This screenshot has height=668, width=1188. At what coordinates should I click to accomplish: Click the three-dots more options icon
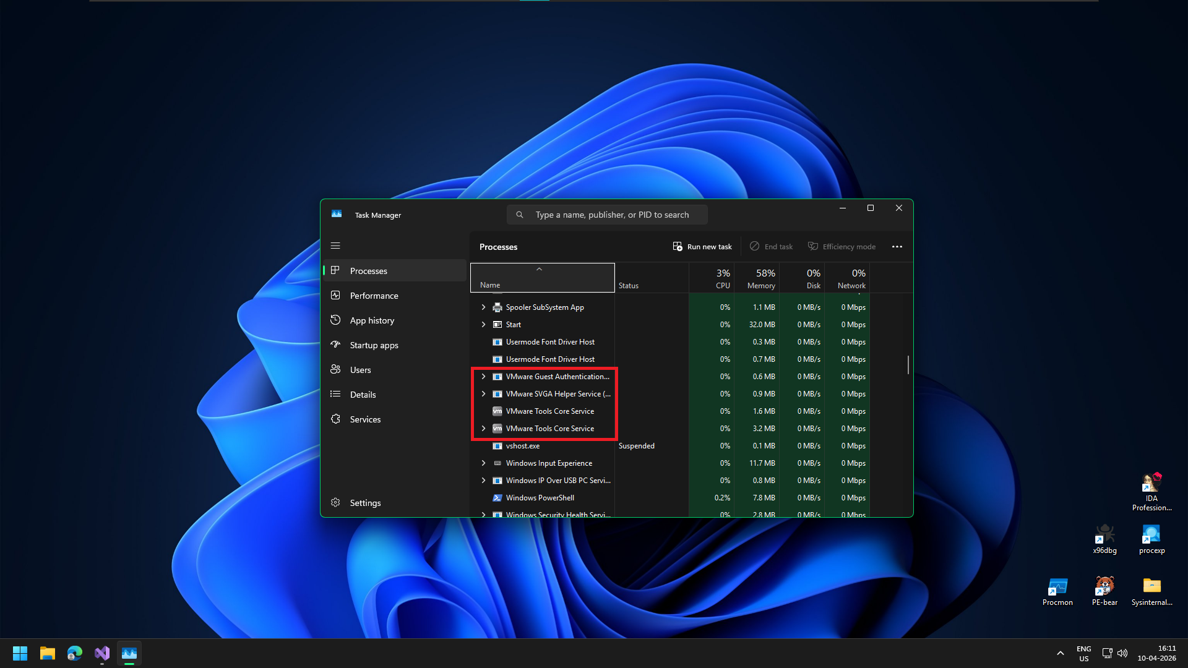(897, 247)
